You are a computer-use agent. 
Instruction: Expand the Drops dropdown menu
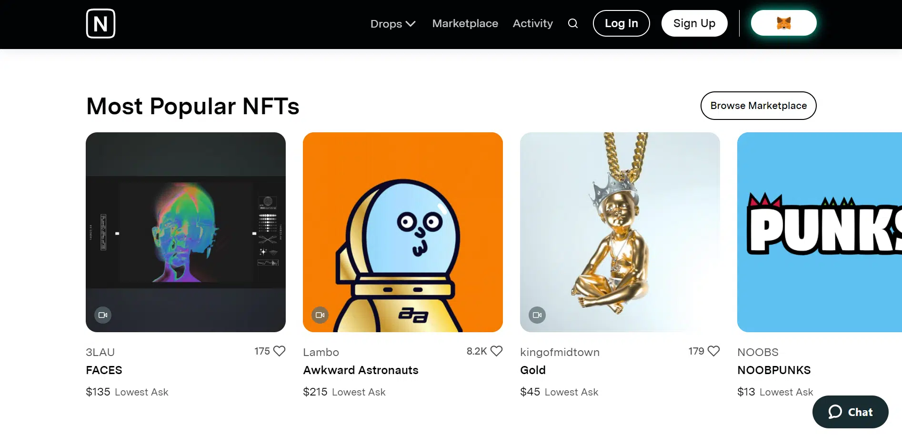pyautogui.click(x=393, y=23)
